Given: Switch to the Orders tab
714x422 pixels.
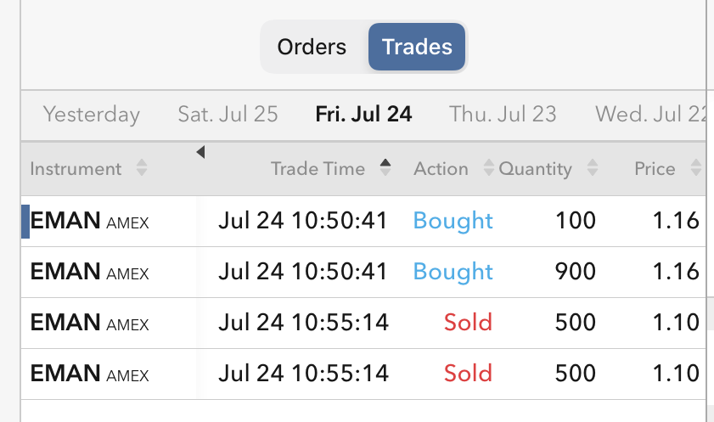Looking at the screenshot, I should [312, 47].
